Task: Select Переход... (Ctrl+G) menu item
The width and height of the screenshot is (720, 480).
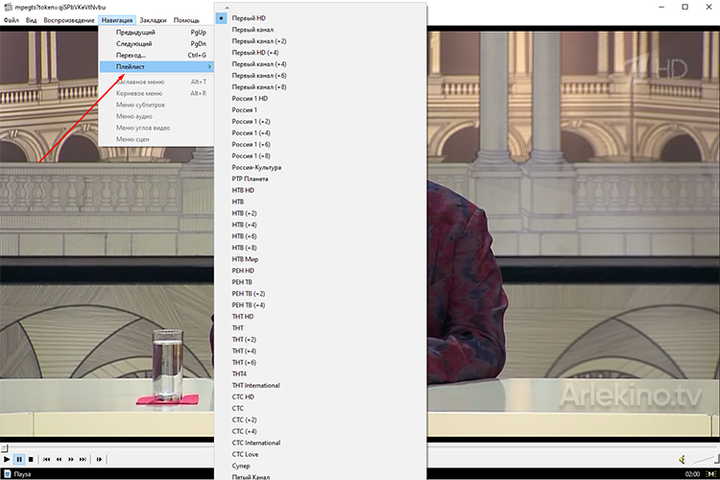Action: point(156,55)
